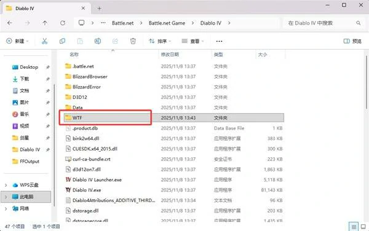The width and height of the screenshot is (369, 231).
Task: Select CUESDK.x64_2015.dll file
Action: tap(174, 149)
